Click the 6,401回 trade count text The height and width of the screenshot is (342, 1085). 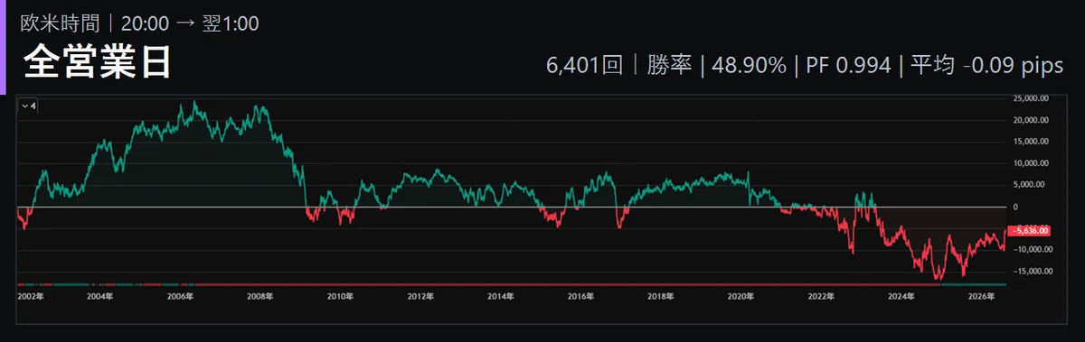tap(584, 66)
